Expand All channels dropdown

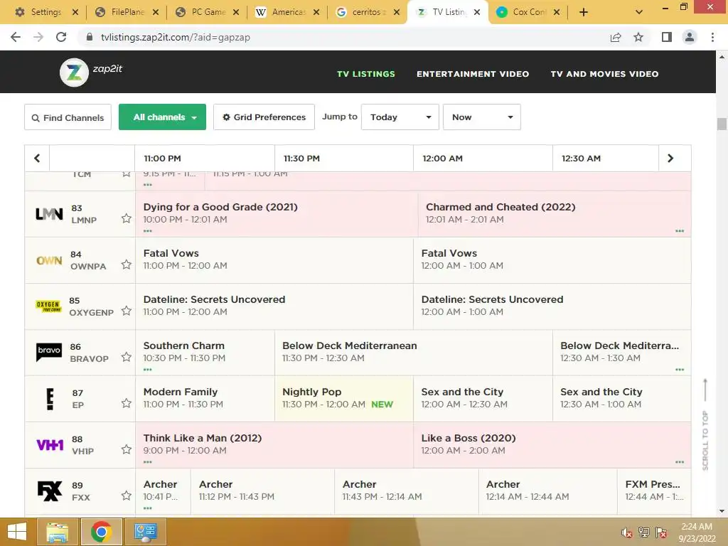(163, 117)
